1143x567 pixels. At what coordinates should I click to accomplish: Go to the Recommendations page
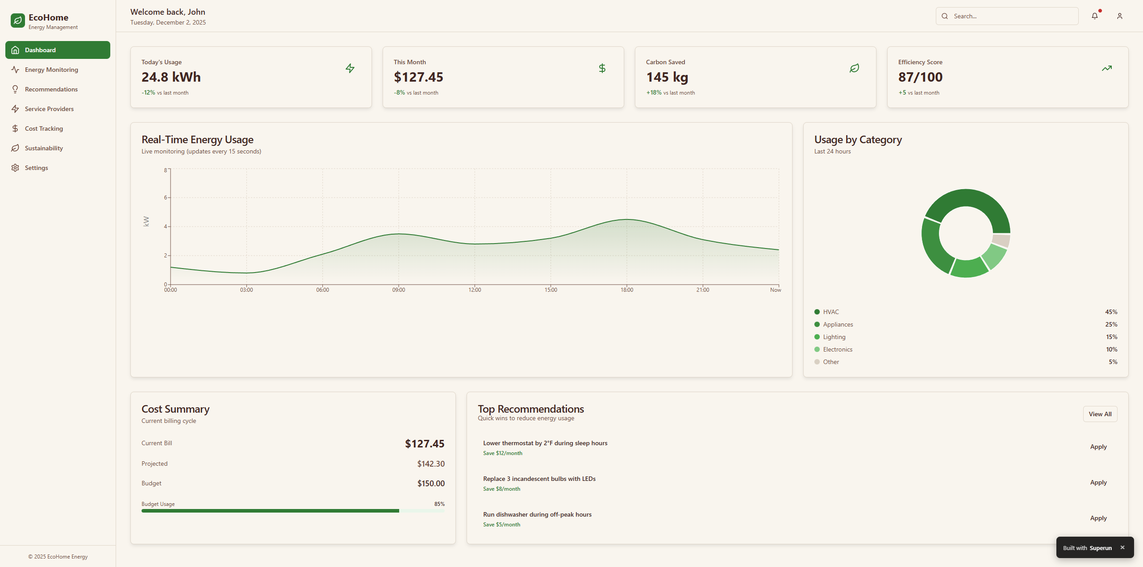[51, 89]
